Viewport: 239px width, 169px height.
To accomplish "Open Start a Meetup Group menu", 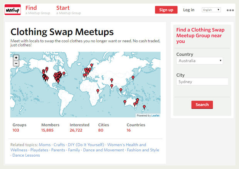I will [x=68, y=10].
